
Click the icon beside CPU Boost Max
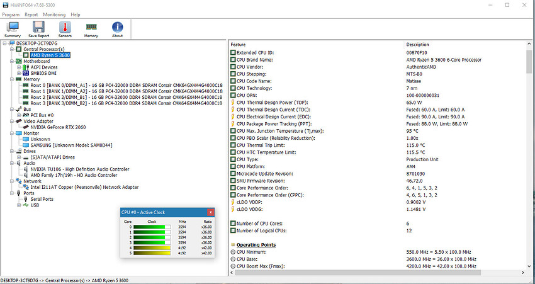coord(233,266)
